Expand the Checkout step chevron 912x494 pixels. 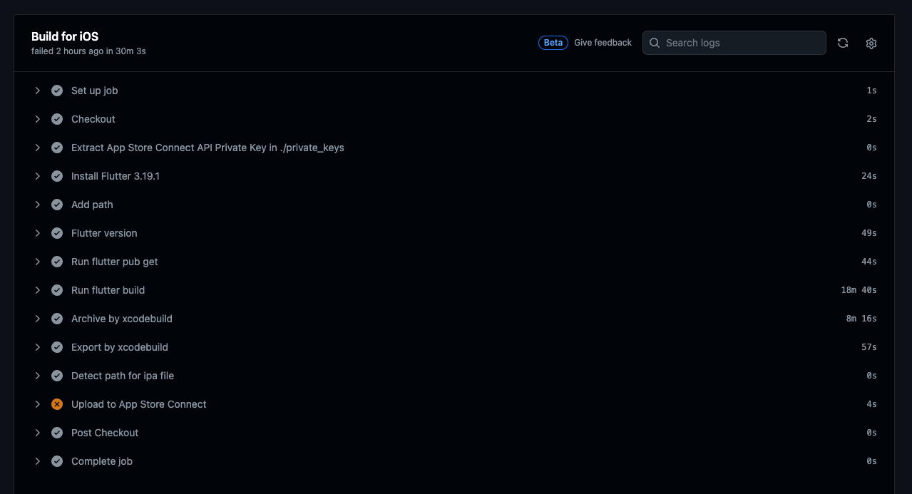[x=37, y=119]
